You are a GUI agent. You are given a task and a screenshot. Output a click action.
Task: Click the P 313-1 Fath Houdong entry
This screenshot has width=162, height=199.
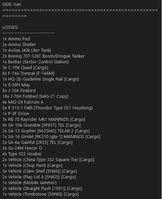(x=47, y=108)
